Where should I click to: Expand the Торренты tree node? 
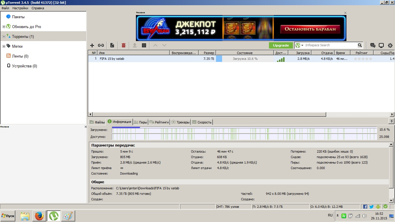(4, 36)
